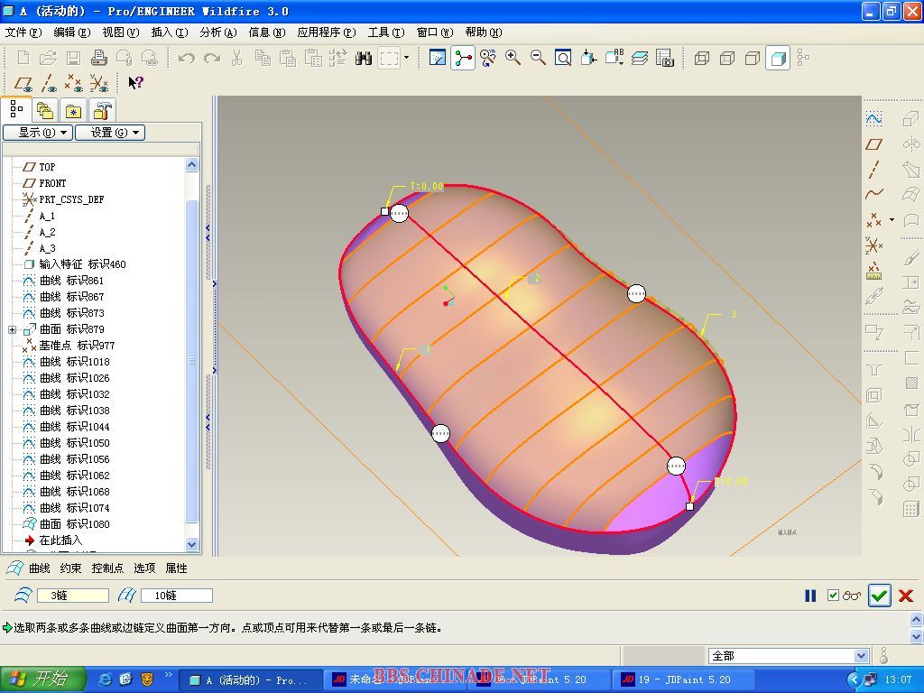Accept the feature with green checkmark
The height and width of the screenshot is (693, 924).
[879, 596]
